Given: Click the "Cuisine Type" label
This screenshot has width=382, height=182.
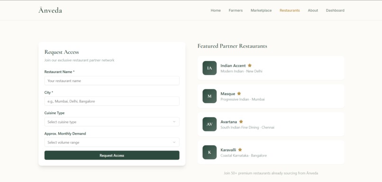Looking at the screenshot, I should [55, 113].
